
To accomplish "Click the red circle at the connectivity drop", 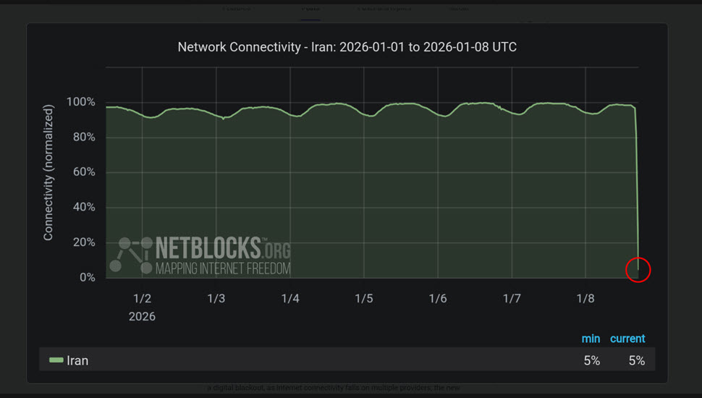I will click(x=638, y=271).
